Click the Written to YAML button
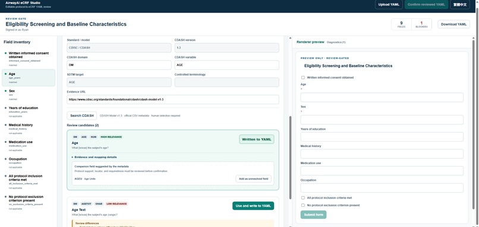 coord(257,139)
